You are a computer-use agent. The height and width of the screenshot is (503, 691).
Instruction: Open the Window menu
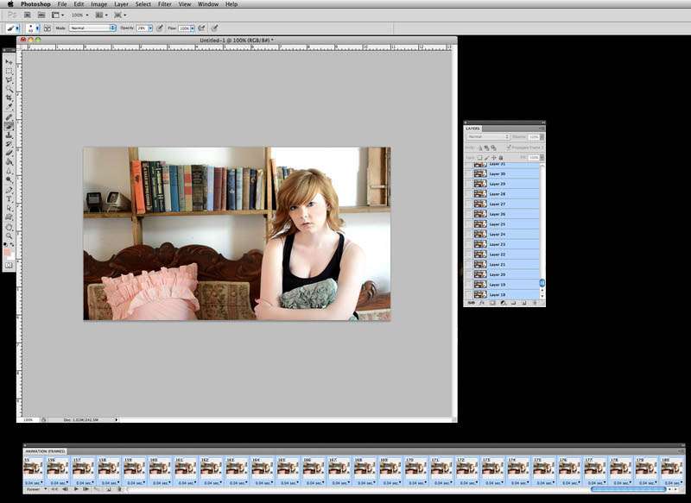[208, 4]
